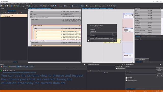Open the Tools menu

point(27,4)
